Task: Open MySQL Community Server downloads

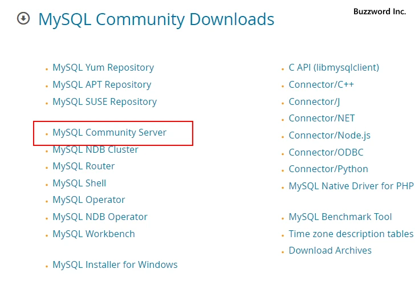Action: (x=109, y=132)
